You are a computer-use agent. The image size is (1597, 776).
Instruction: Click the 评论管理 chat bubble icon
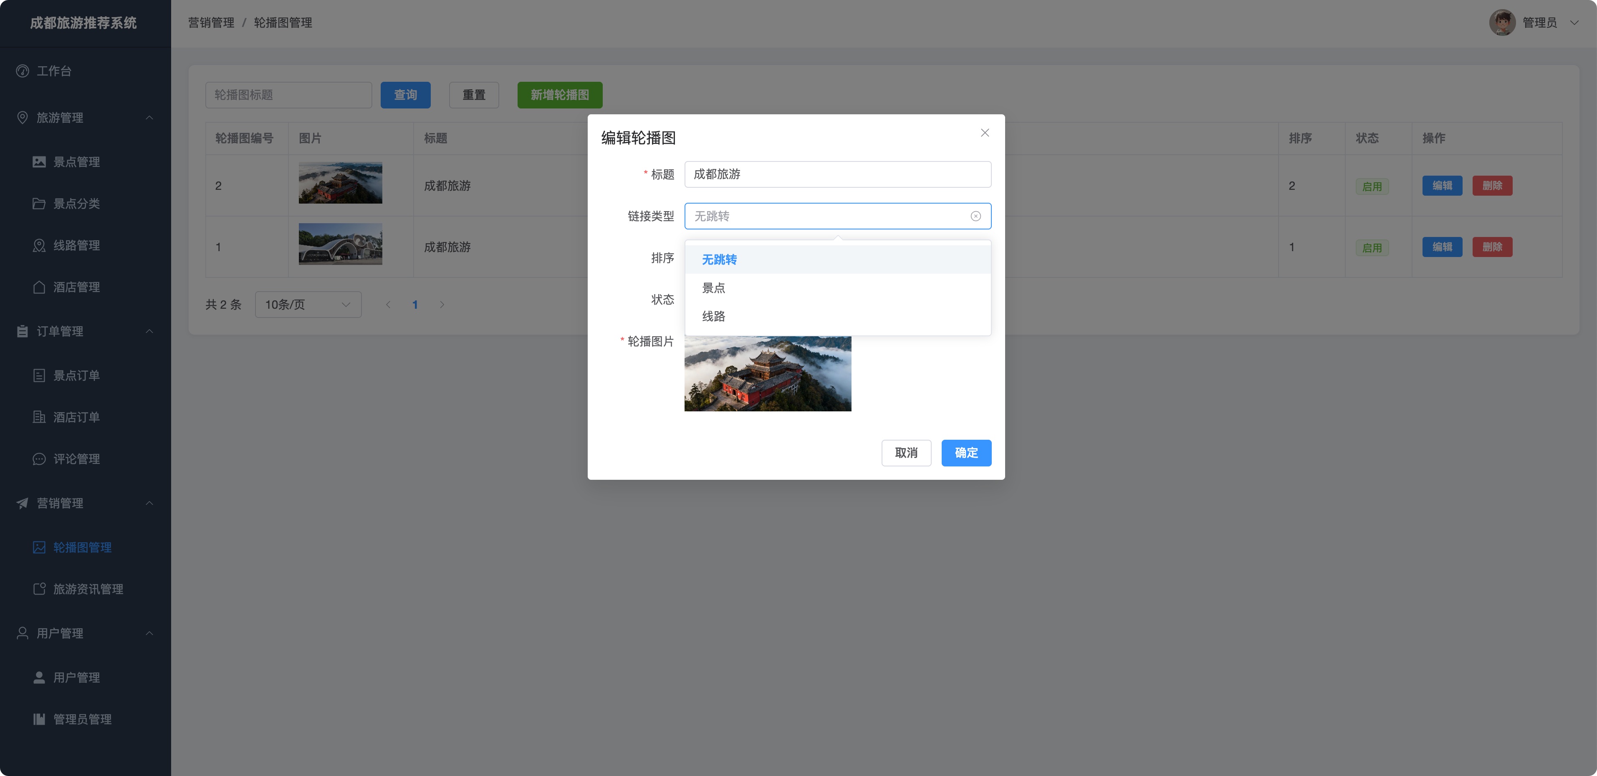[x=39, y=459]
